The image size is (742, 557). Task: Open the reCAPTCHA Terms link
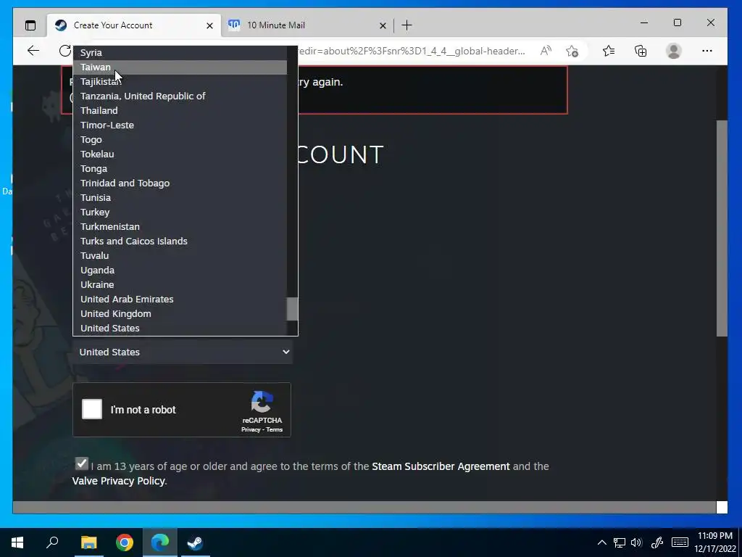coord(274,429)
